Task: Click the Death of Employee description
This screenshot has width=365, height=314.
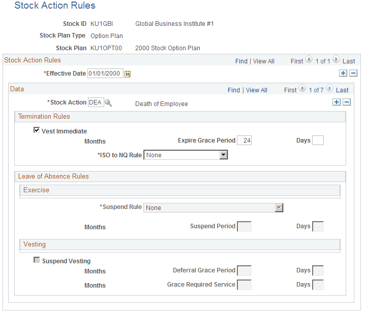Action: click(x=162, y=104)
